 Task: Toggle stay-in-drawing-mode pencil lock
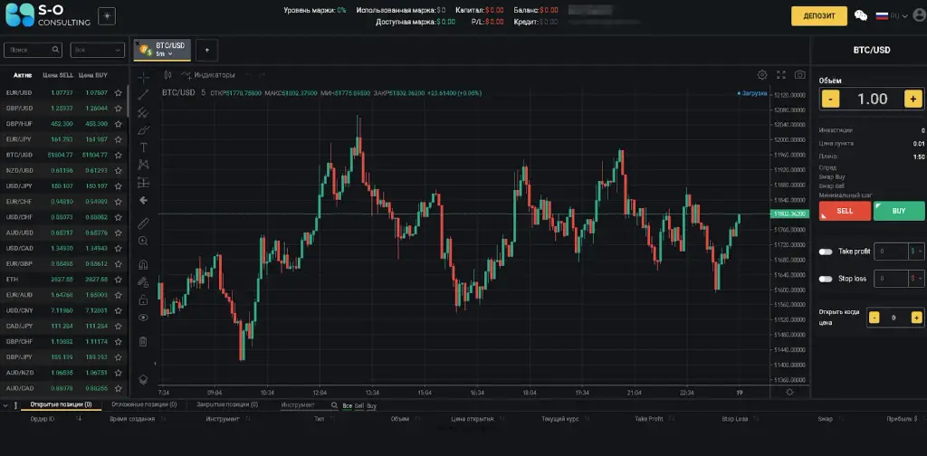(143, 281)
